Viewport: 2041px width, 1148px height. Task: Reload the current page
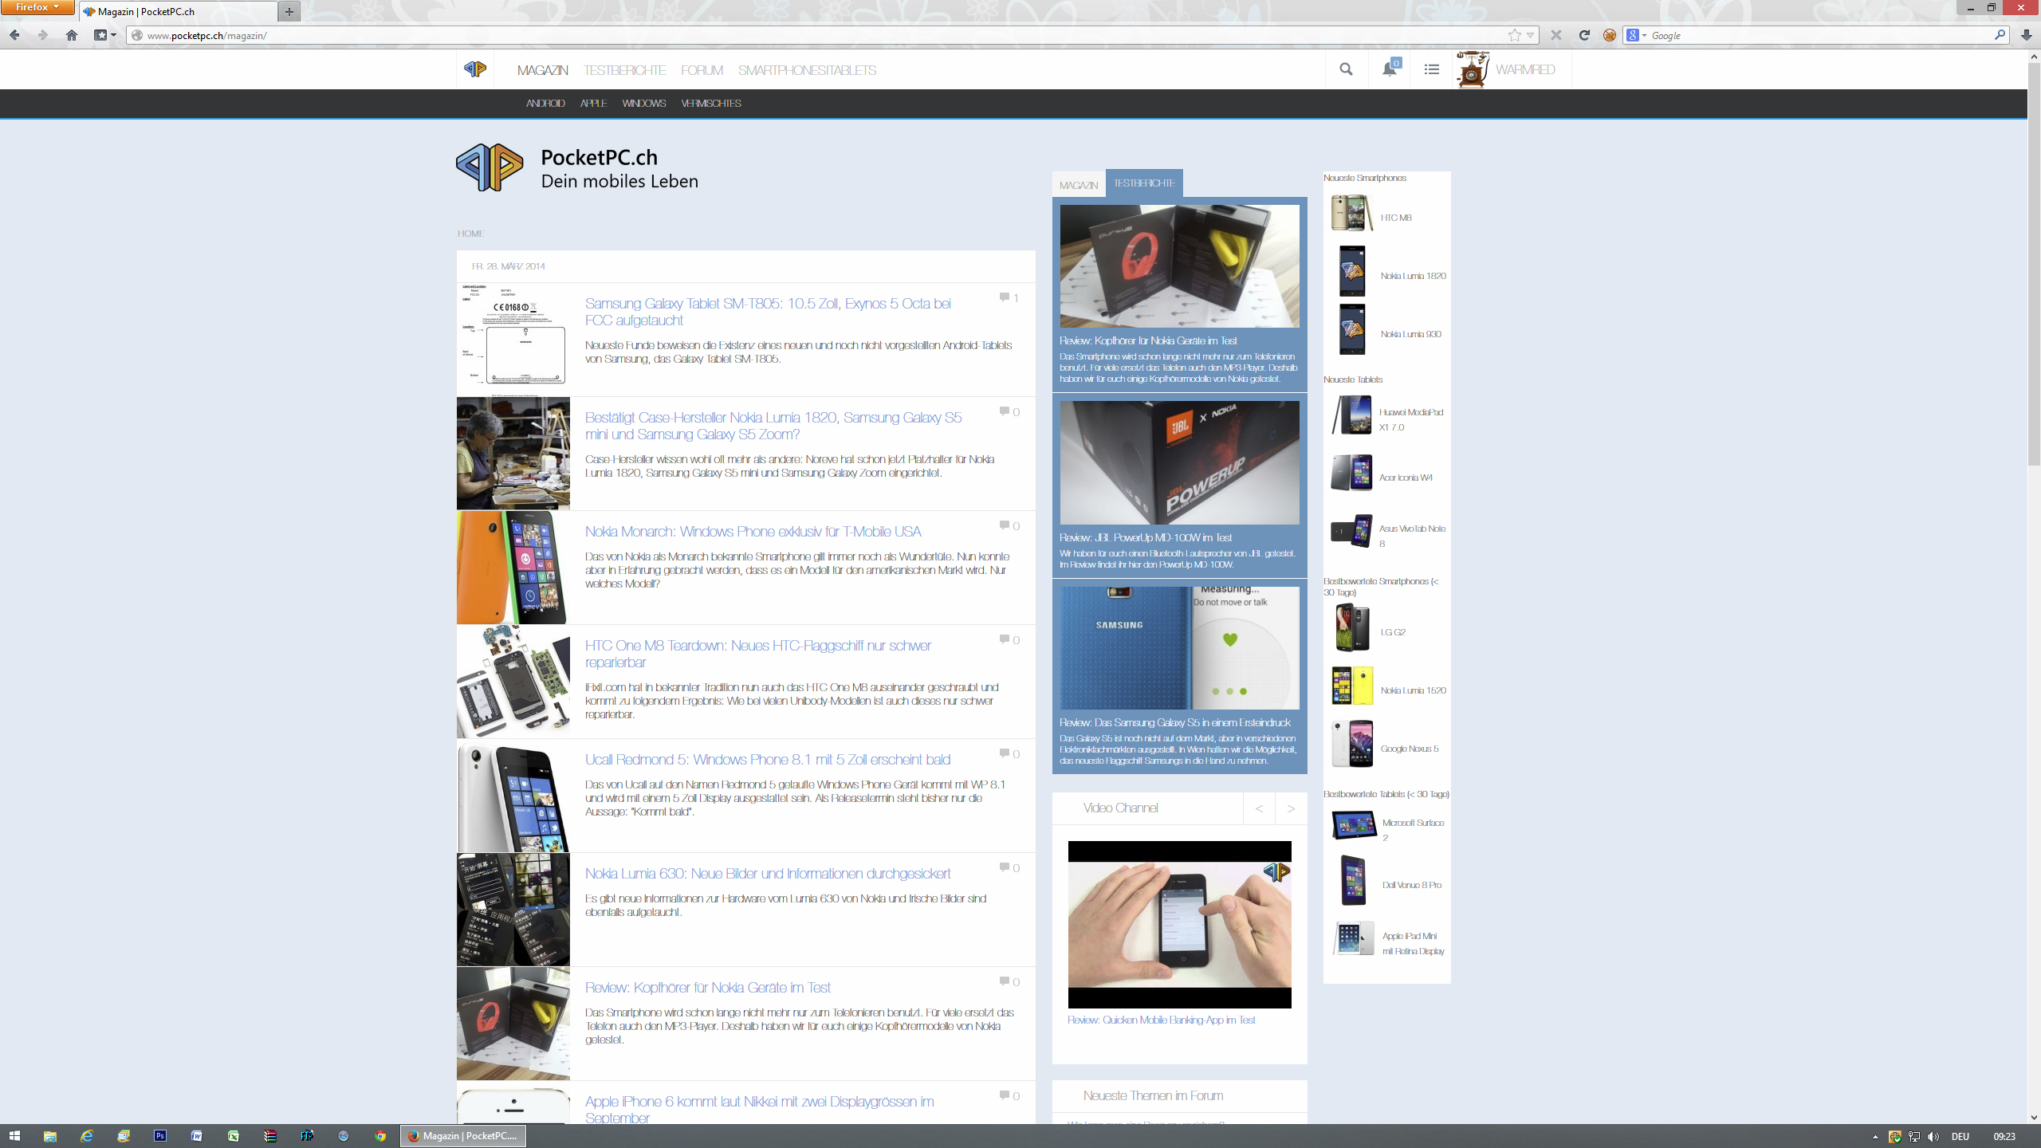tap(1584, 35)
